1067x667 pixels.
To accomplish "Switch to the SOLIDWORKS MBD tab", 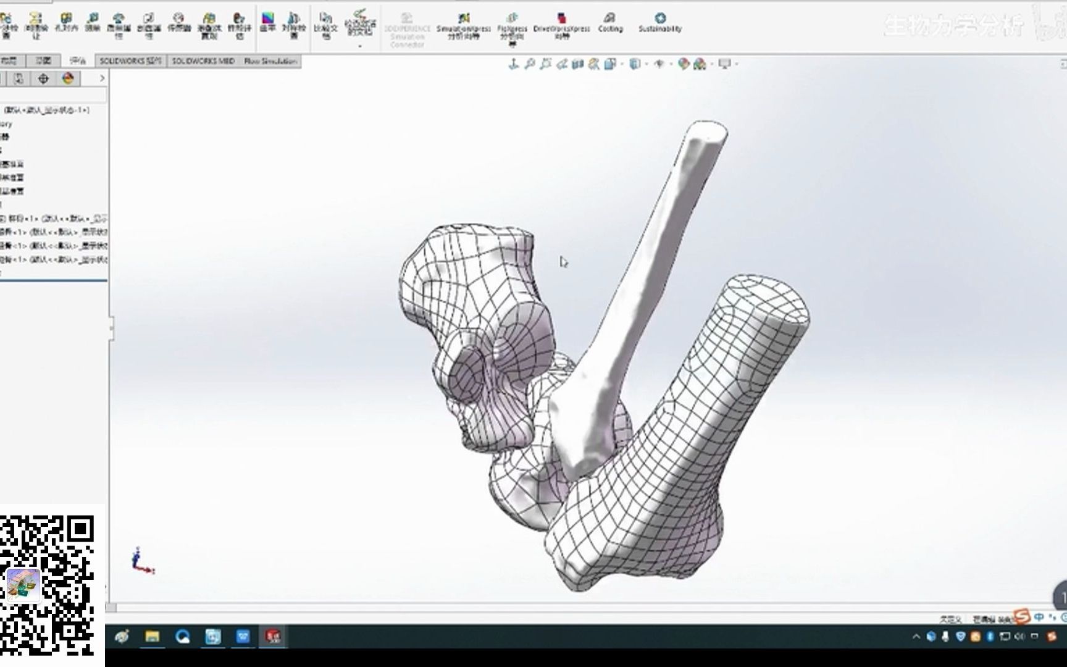I will click(x=203, y=61).
